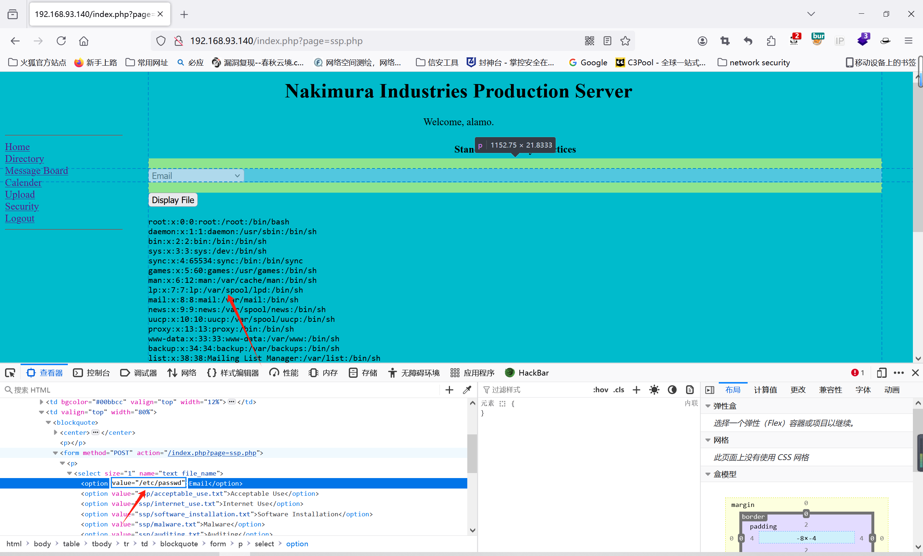Open the DevTools customize menu (three dots)
923x556 pixels.
tap(899, 372)
